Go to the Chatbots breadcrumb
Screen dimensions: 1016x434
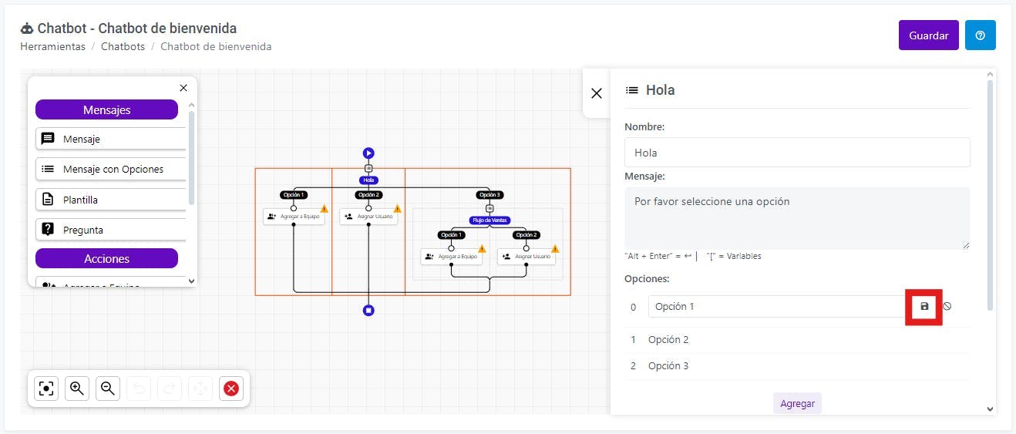[x=123, y=46]
